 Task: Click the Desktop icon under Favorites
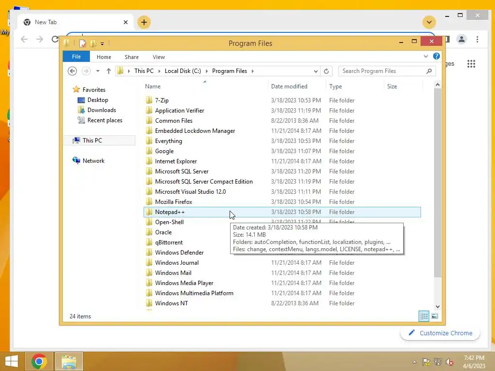coord(81,100)
